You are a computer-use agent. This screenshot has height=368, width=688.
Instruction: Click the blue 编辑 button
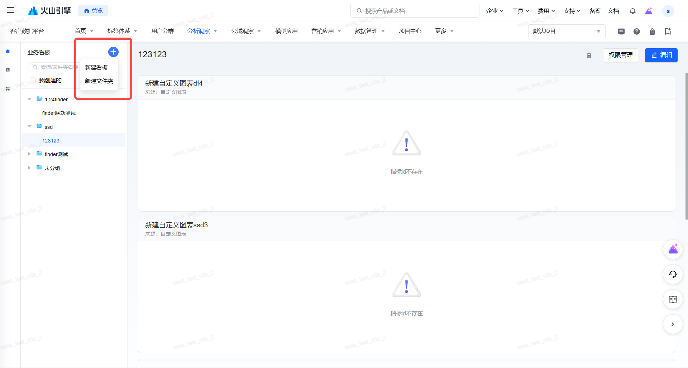point(661,55)
